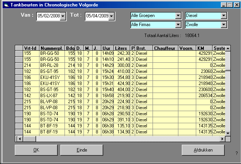Click the question mark help icon

tap(236, 153)
